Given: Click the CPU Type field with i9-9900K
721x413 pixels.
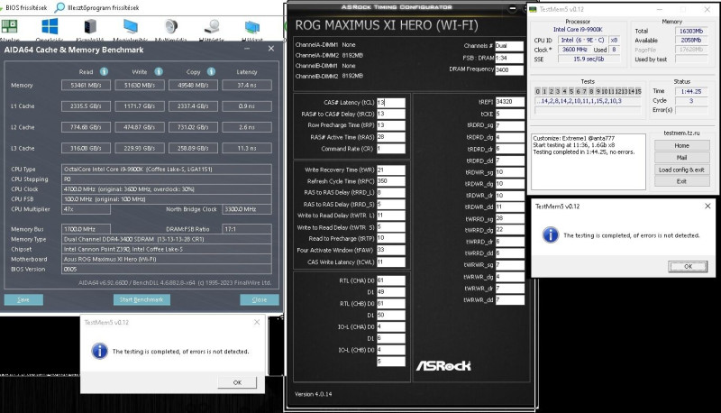Looking at the screenshot, I should (167, 170).
